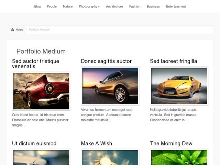Navigate to the Business section
The image size is (220, 165).
point(153,7)
